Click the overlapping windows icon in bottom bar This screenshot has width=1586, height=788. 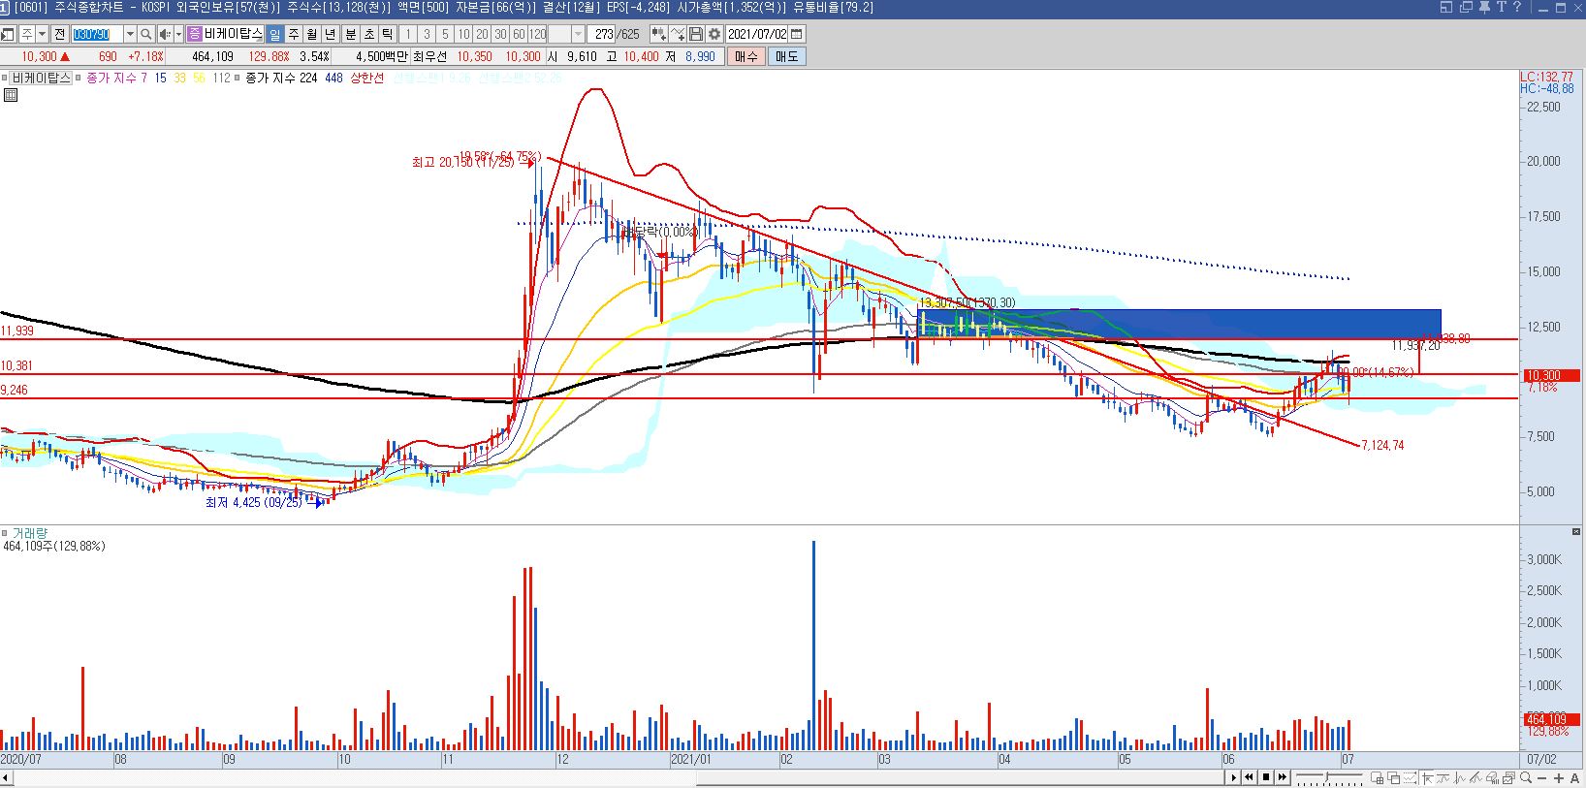click(1393, 777)
